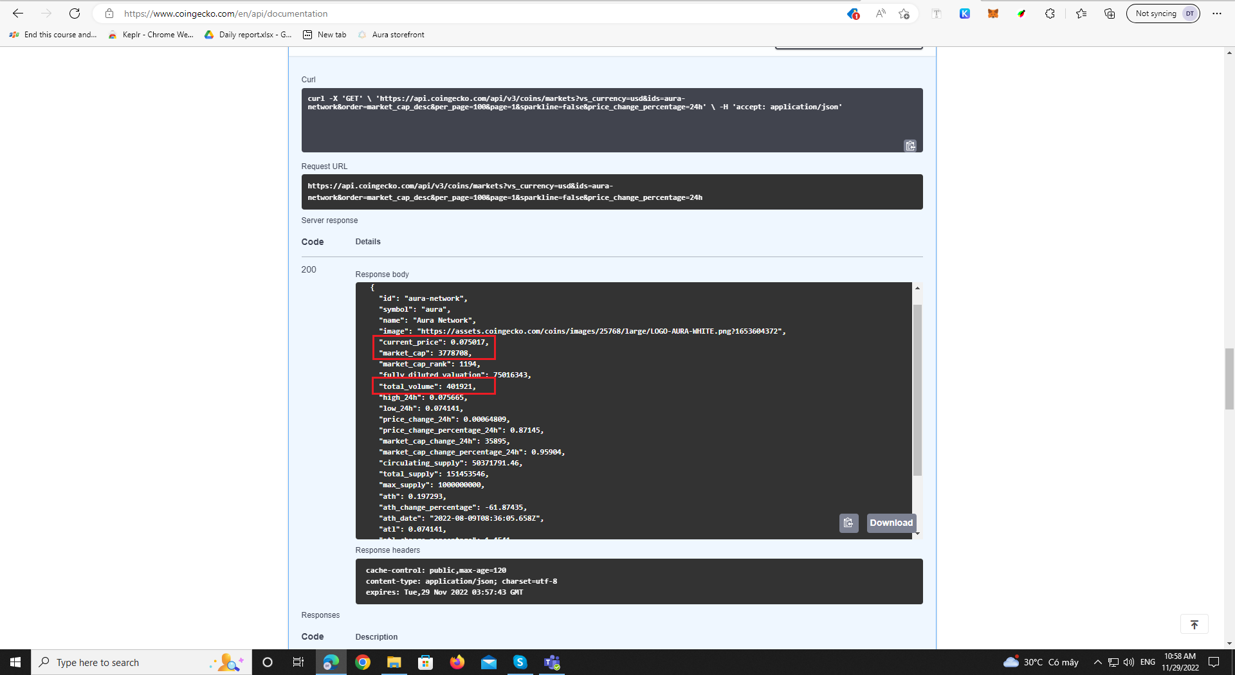Open shopping icon with notification badge
The width and height of the screenshot is (1235, 675).
(851, 14)
